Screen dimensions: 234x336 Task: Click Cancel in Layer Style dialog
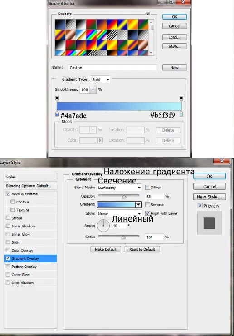210,187
